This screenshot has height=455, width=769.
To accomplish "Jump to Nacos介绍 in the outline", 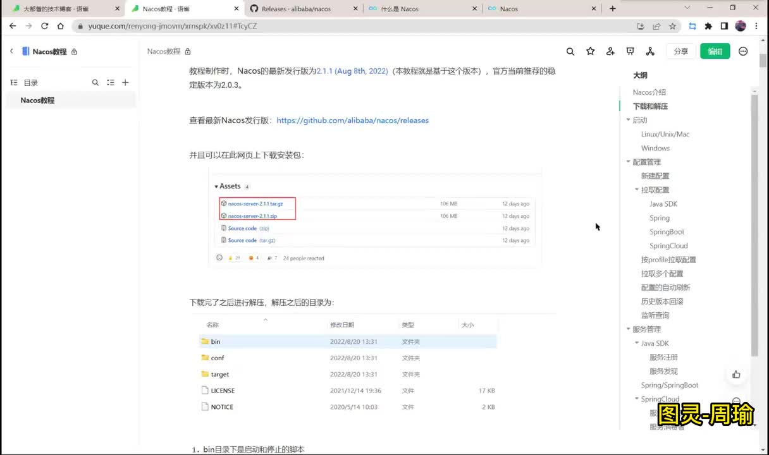I will (649, 92).
